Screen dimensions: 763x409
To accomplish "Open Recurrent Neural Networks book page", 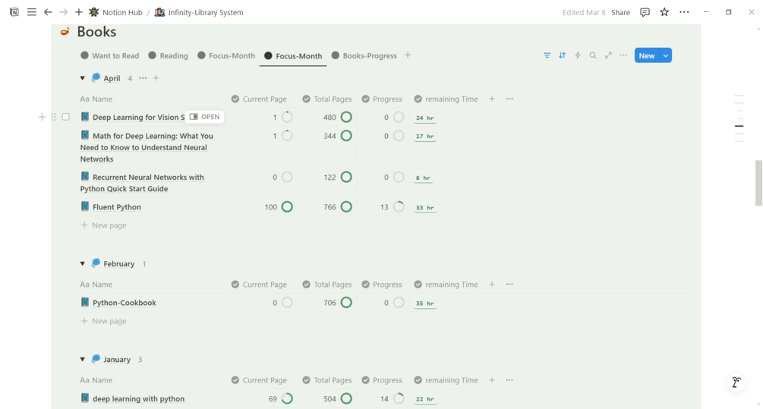I will (x=142, y=183).
